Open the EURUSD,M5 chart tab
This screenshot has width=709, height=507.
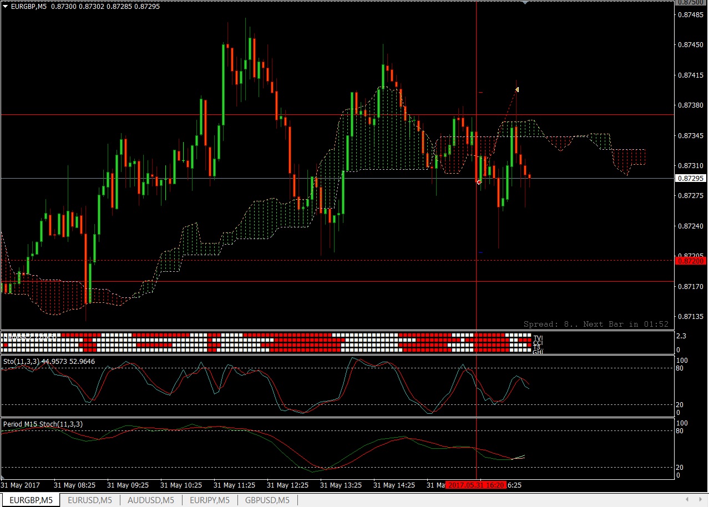pos(90,500)
